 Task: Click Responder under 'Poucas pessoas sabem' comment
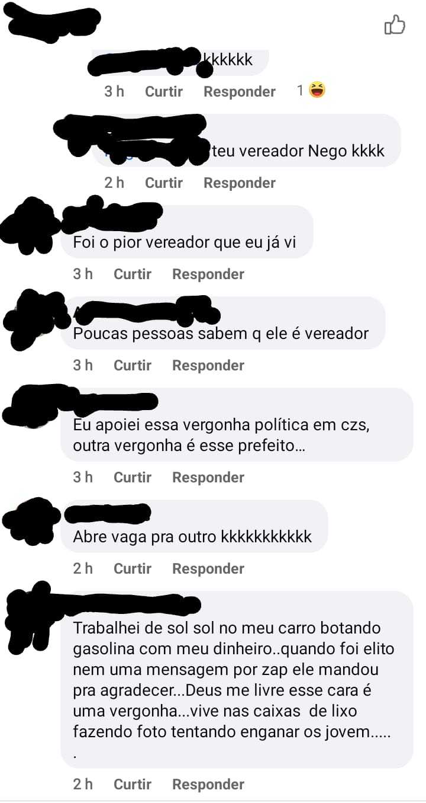click(208, 365)
